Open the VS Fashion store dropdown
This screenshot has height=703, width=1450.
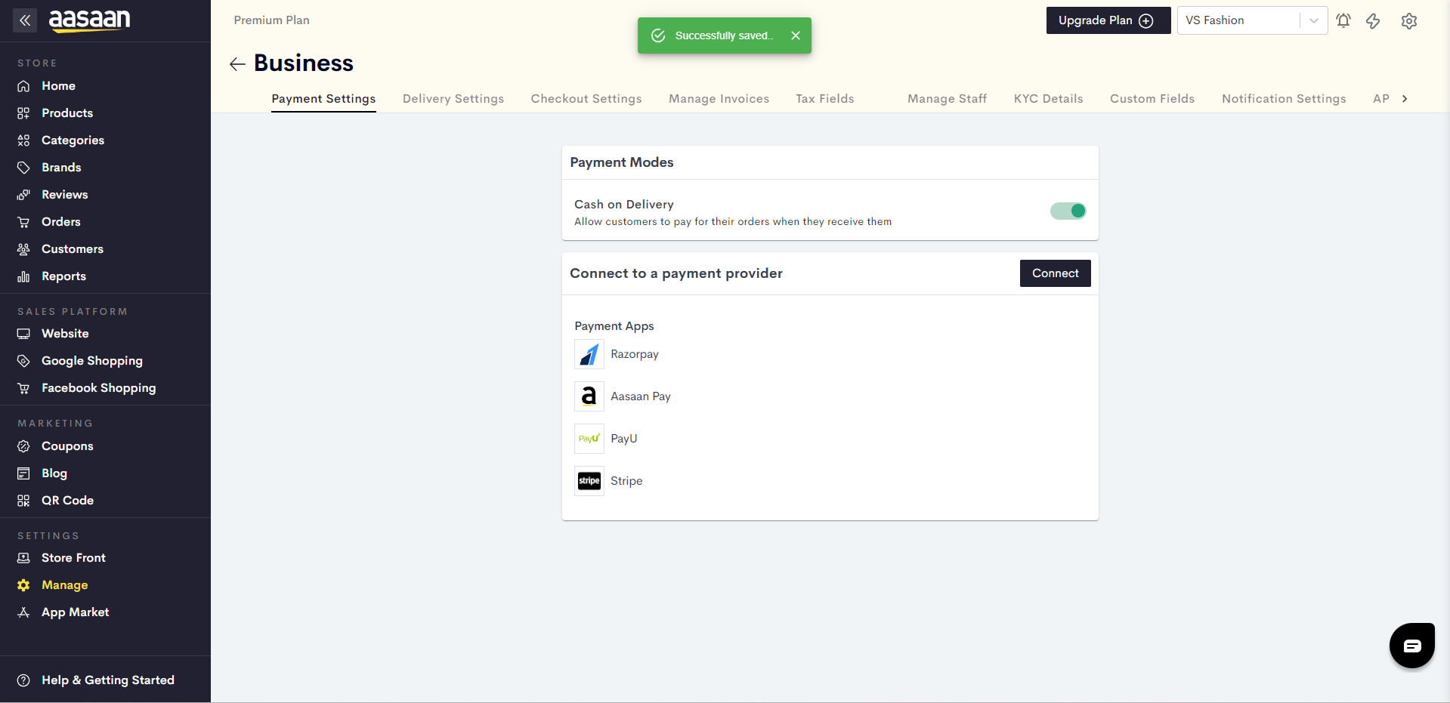tap(1252, 20)
